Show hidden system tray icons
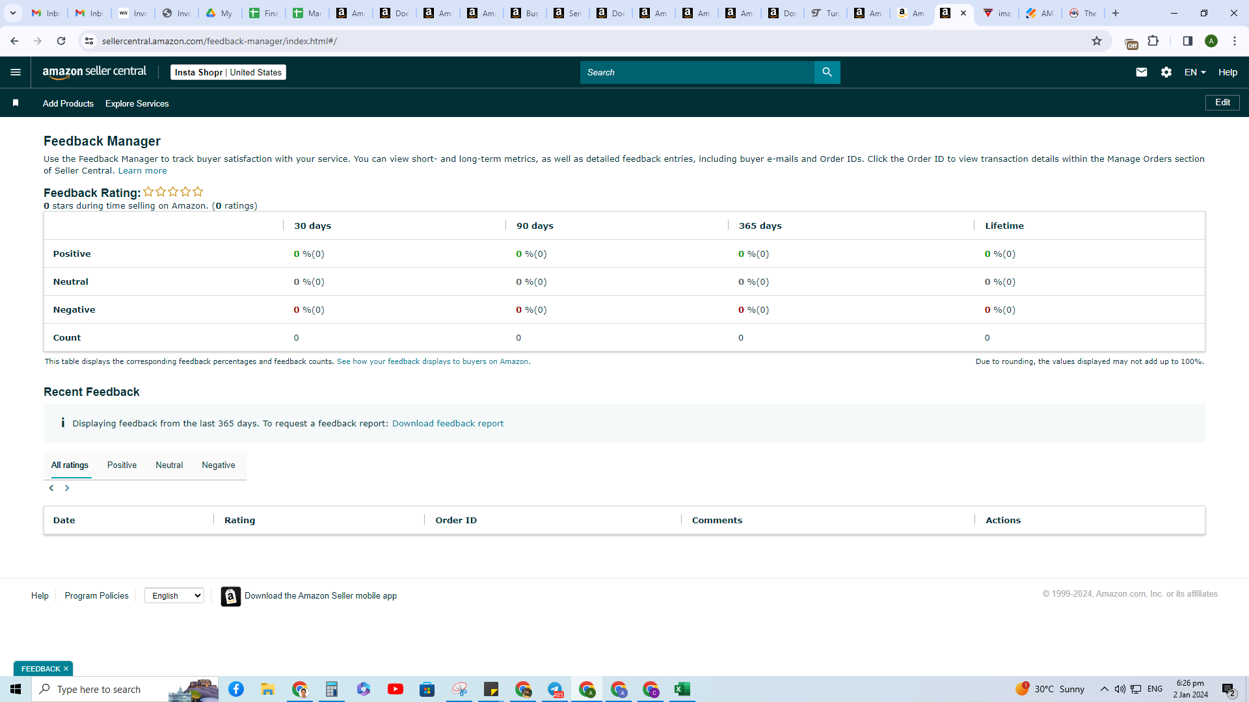 [1104, 689]
